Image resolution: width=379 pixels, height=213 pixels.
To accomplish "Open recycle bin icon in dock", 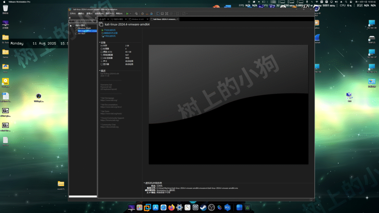I will point(247,208).
